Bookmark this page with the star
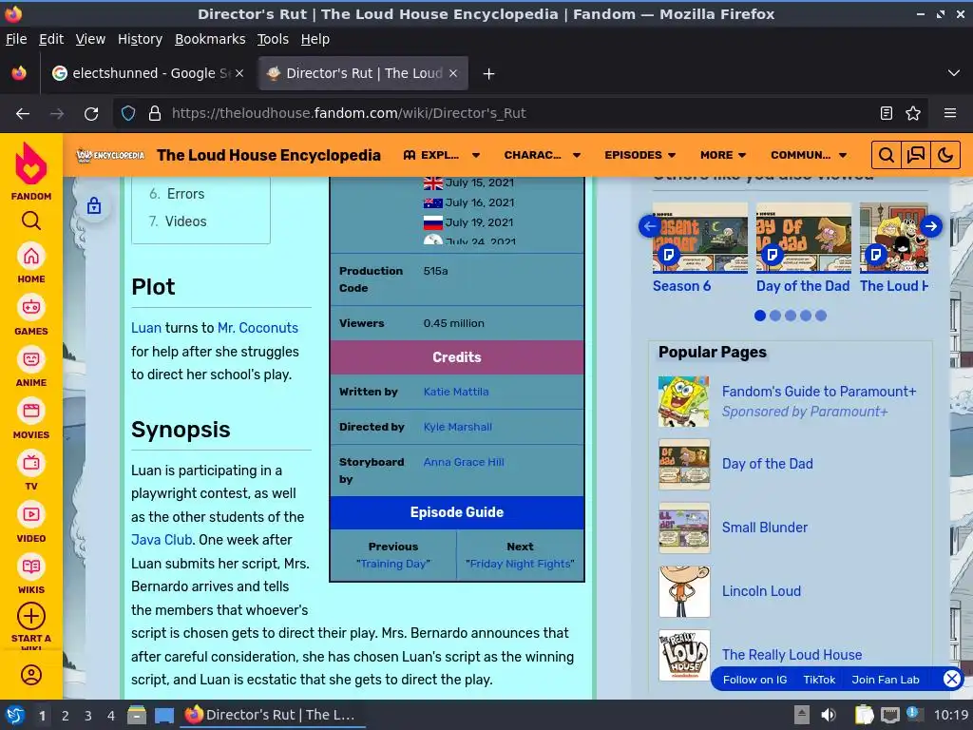The height and width of the screenshot is (730, 973). [x=913, y=114]
